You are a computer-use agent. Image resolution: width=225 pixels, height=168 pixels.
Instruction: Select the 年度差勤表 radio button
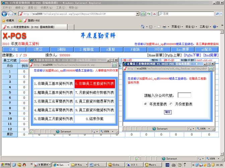pos(145,104)
